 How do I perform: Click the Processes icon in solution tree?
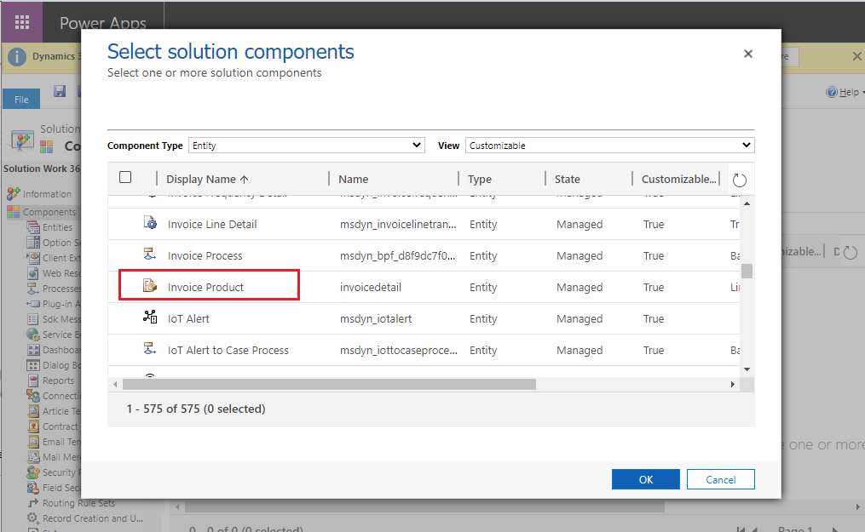(33, 289)
